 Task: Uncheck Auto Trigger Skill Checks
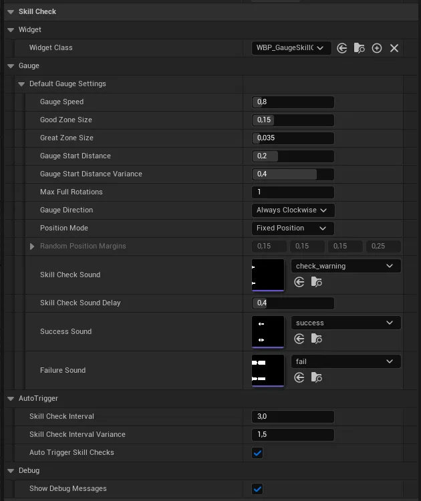click(257, 453)
